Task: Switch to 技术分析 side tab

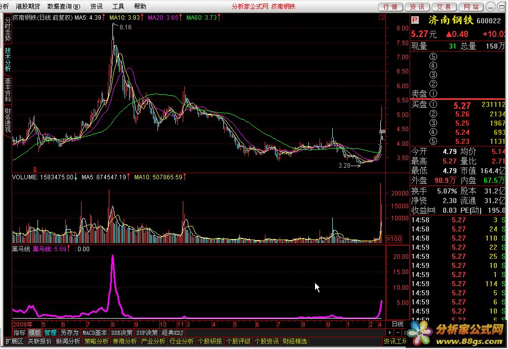Action: pyautogui.click(x=8, y=60)
